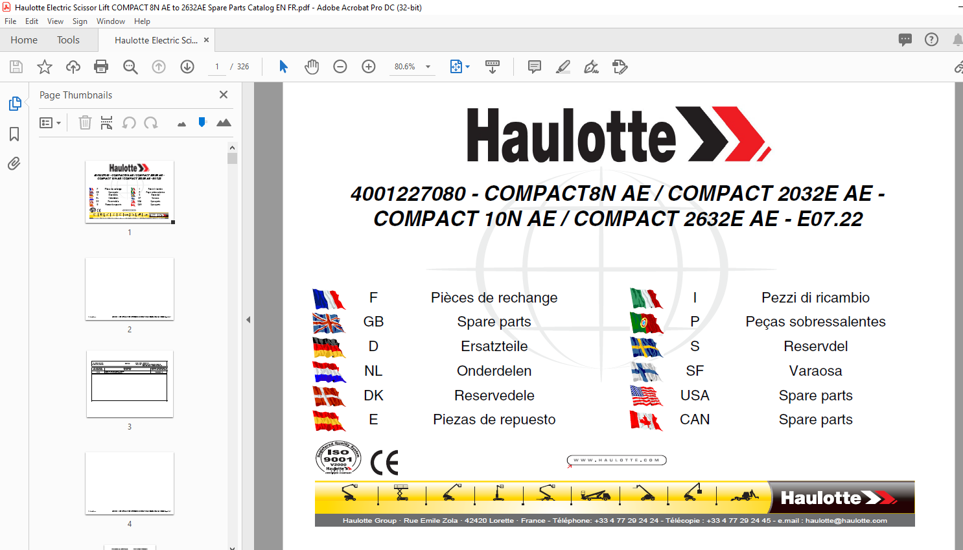Rotate page counterclockwise
This screenshot has width=963, height=550.
129,122
